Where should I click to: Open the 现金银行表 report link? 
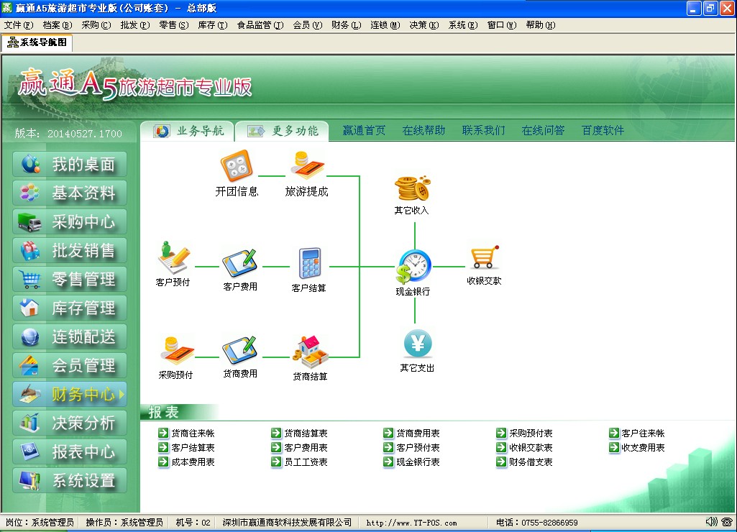point(418,462)
